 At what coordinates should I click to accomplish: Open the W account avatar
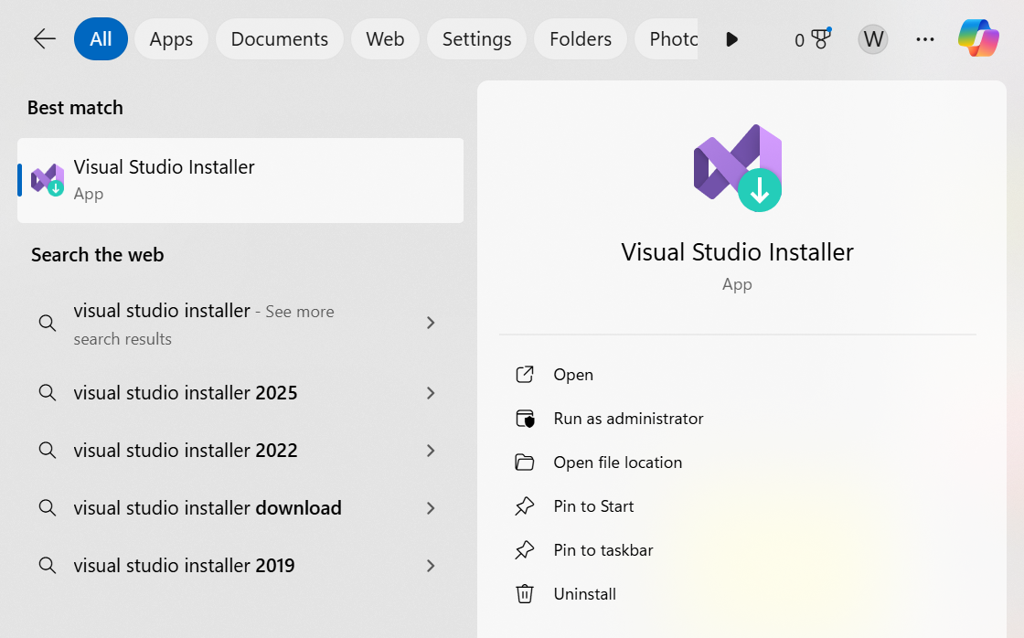[873, 39]
